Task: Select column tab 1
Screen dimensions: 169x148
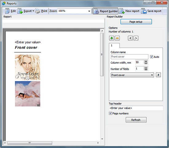Action: coord(114,45)
